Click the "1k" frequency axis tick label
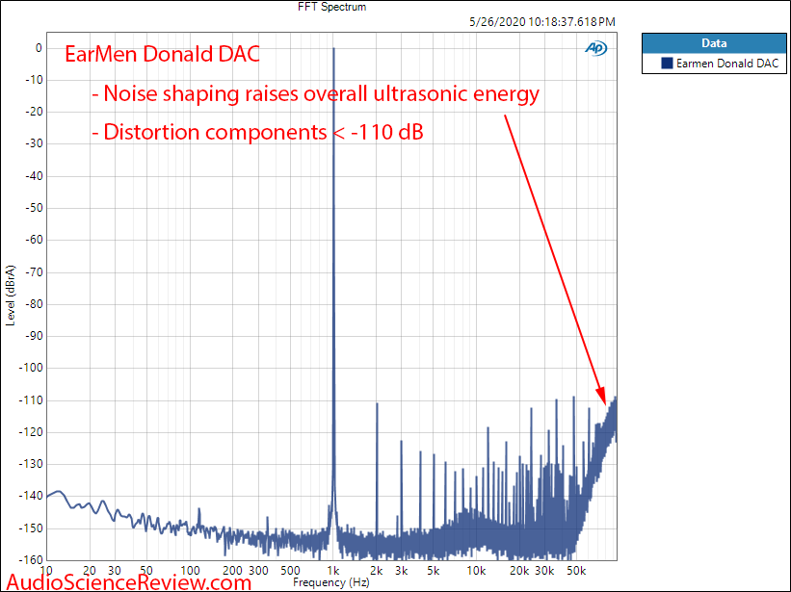The height and width of the screenshot is (592, 791). pyautogui.click(x=333, y=571)
